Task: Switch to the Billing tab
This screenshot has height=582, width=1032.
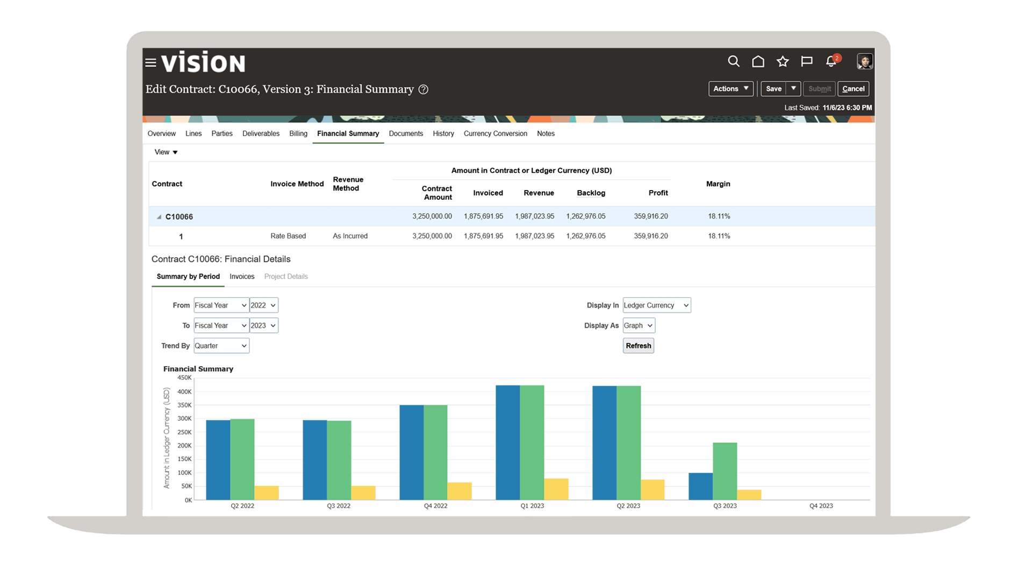Action: (x=298, y=134)
